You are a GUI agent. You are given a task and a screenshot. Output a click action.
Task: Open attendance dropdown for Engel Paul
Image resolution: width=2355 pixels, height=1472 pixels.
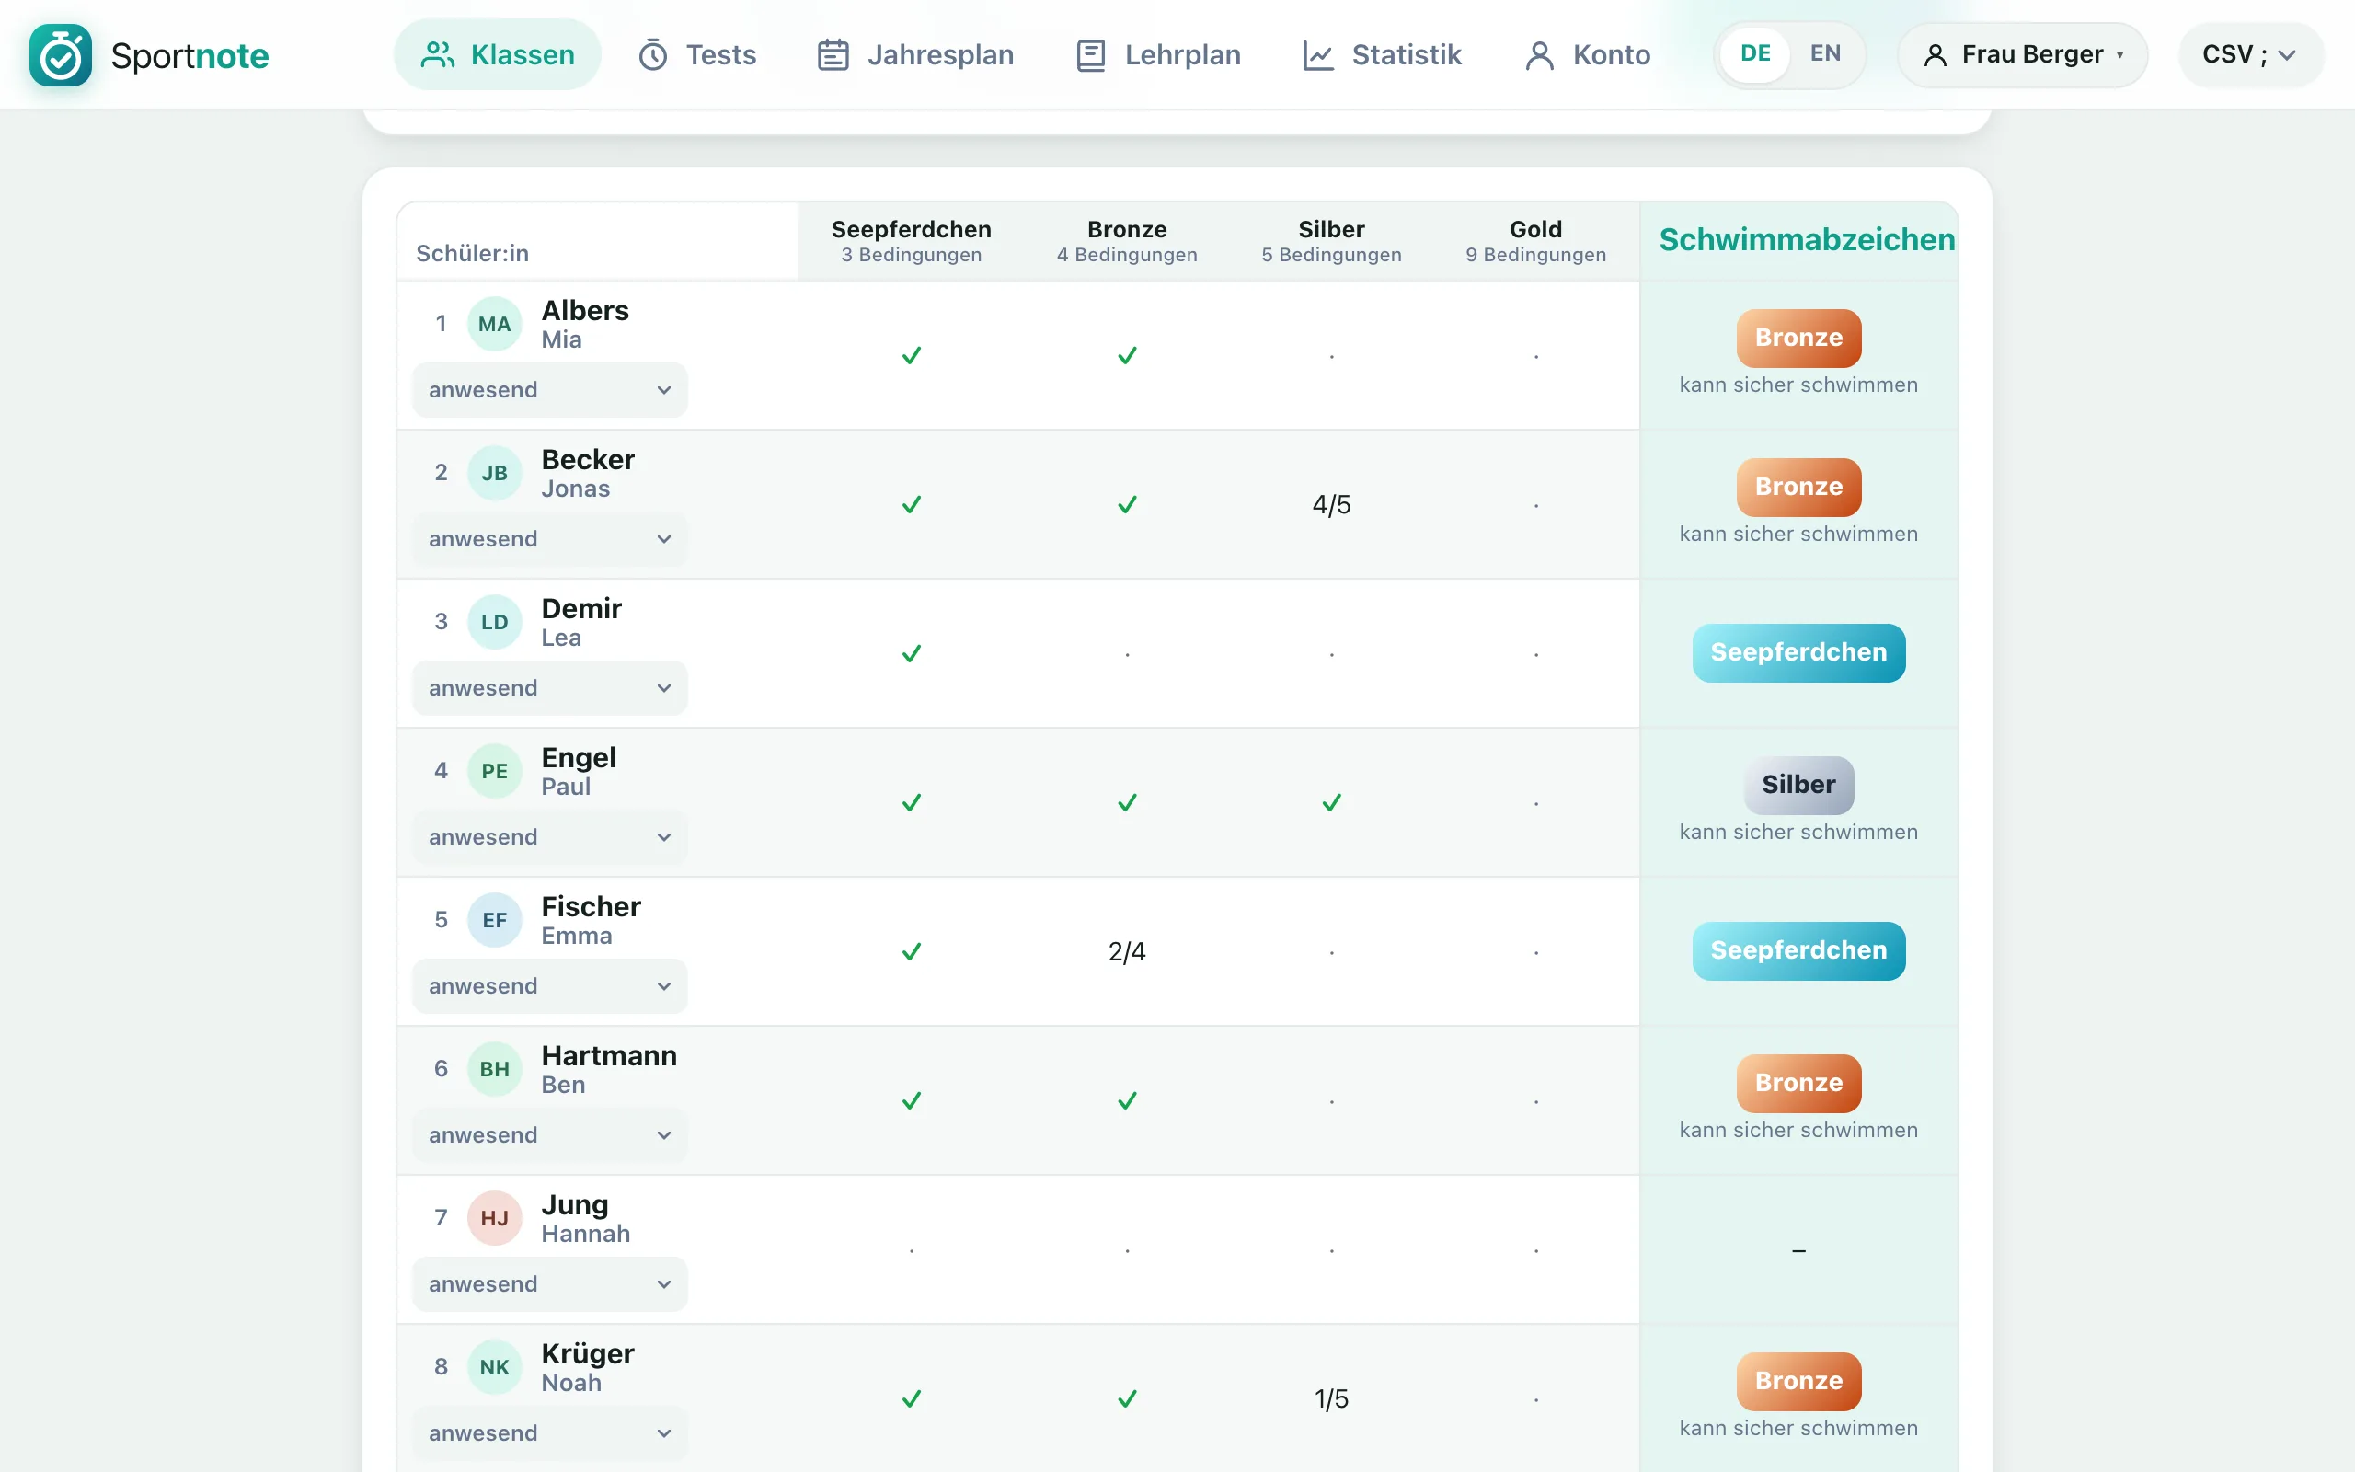550,837
